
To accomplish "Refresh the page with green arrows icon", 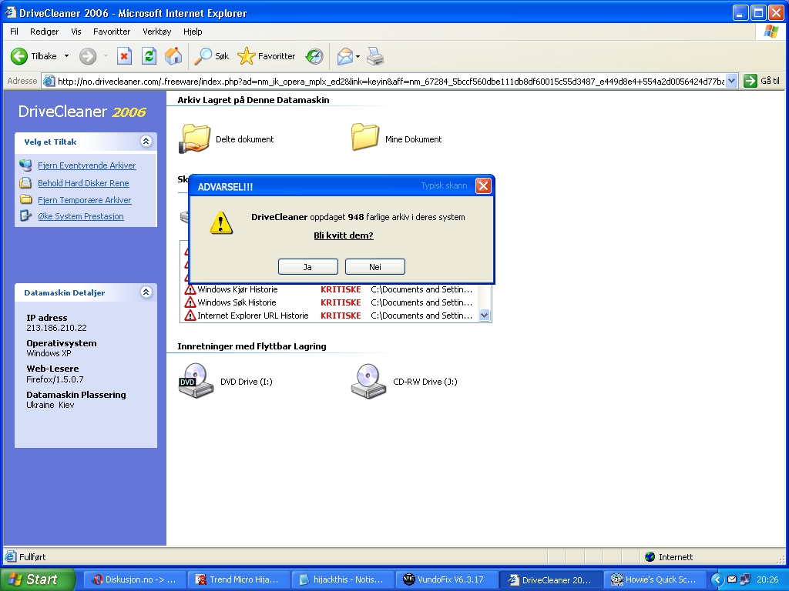I will [x=149, y=56].
